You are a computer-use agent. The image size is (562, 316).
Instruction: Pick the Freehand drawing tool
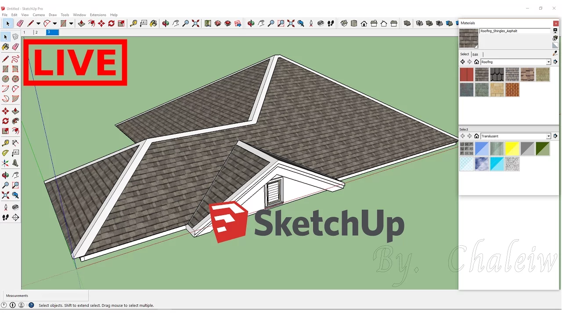pos(15,59)
